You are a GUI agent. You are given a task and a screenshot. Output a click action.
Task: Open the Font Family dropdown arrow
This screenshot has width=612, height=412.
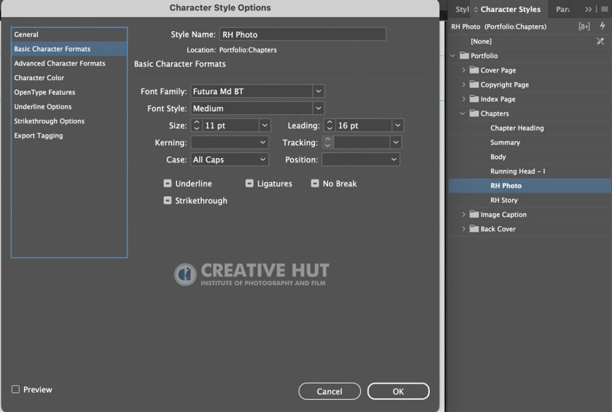(x=319, y=91)
